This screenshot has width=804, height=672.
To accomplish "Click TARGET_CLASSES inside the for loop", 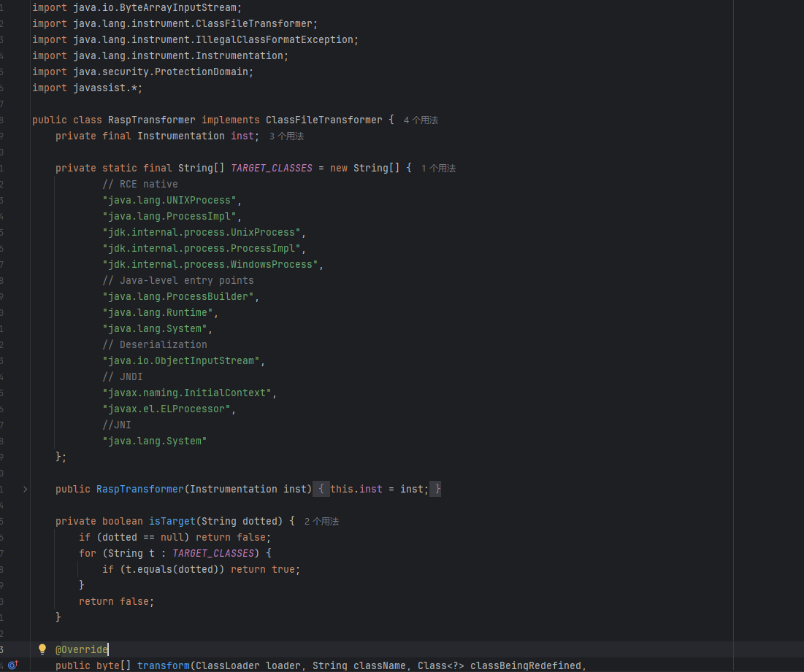I will (x=212, y=553).
